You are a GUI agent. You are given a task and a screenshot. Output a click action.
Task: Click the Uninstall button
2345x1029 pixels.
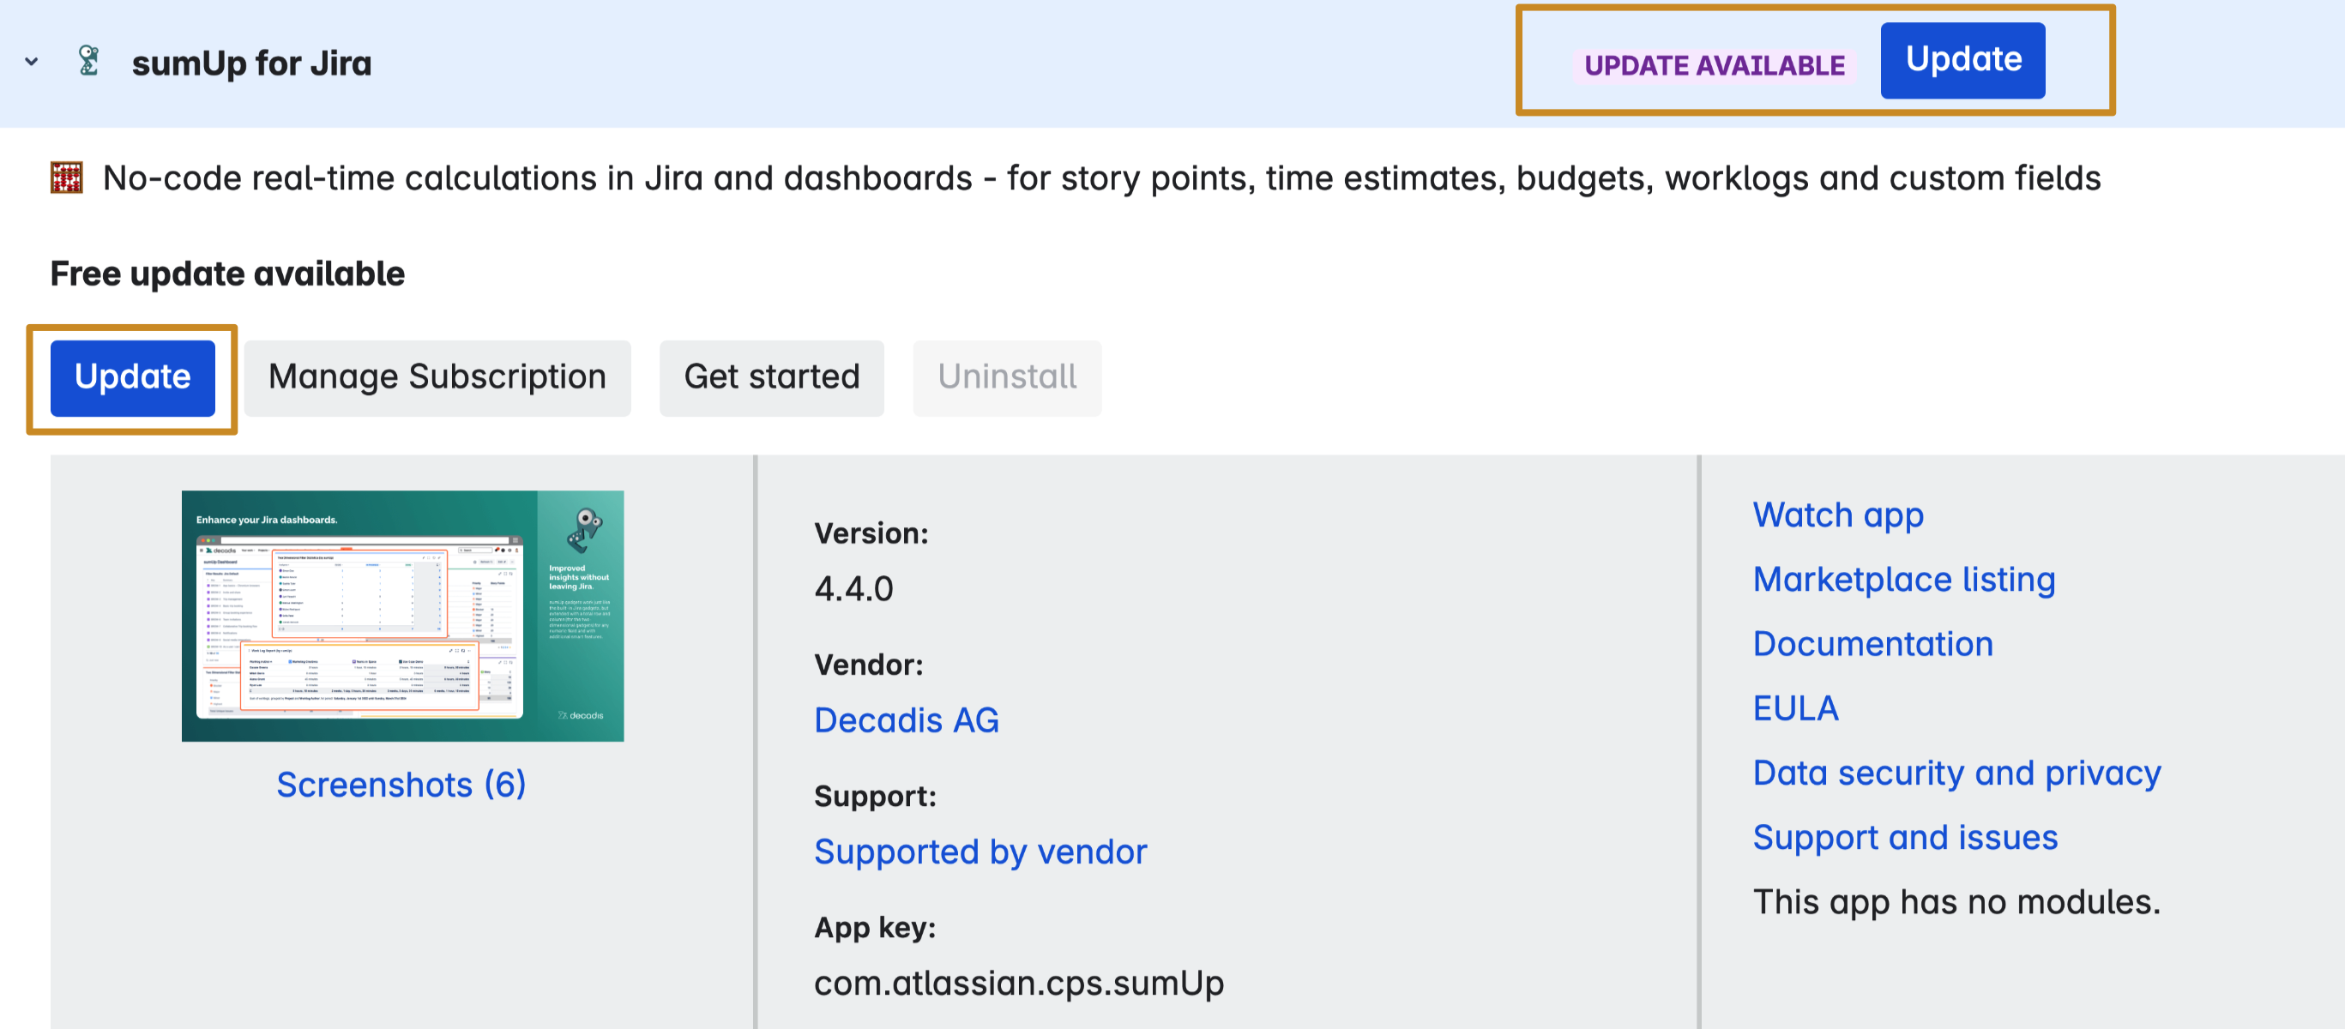(1006, 376)
